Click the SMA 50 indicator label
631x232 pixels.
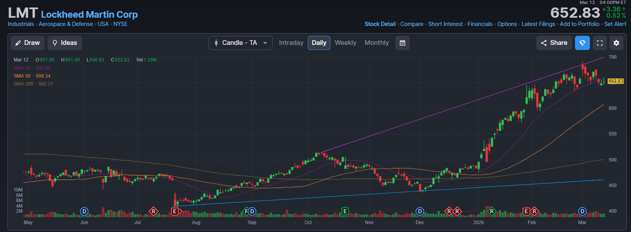coord(32,76)
